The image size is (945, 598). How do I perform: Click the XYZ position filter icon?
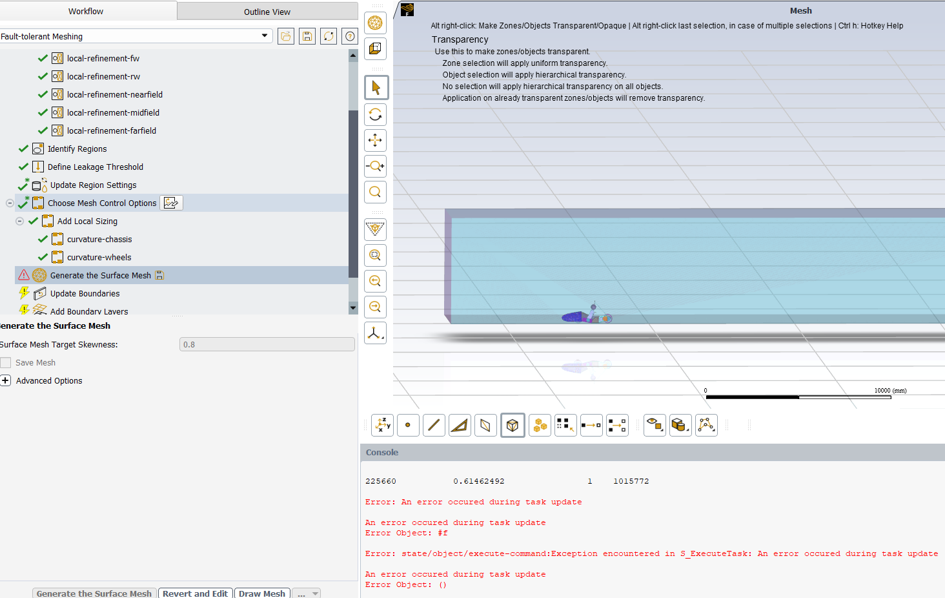click(x=382, y=425)
